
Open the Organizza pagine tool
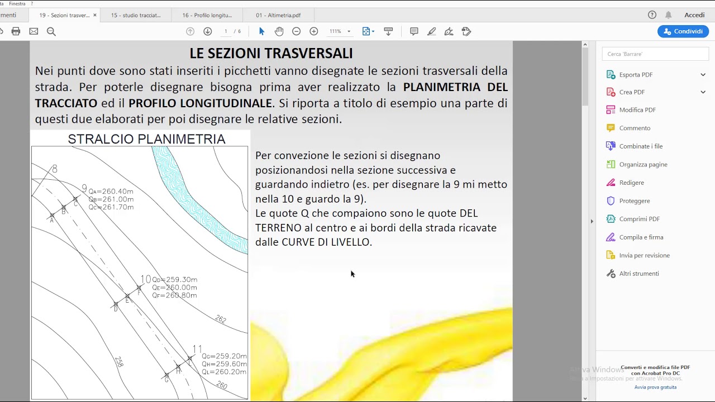pyautogui.click(x=643, y=165)
